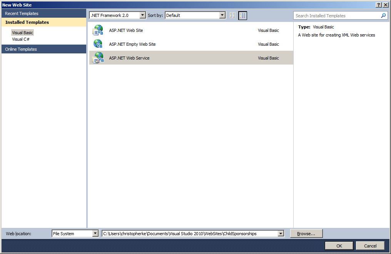Open the Online Templates section
Viewport: 391px width, 254px height.
coord(44,49)
